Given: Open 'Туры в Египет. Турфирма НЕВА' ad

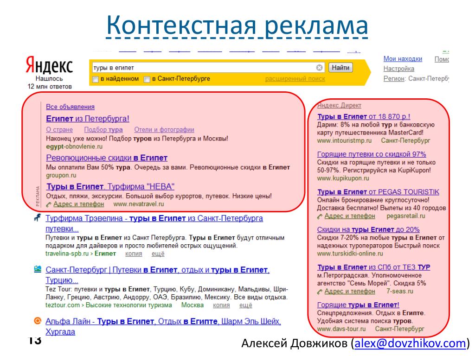Looking at the screenshot, I should coord(110,186).
